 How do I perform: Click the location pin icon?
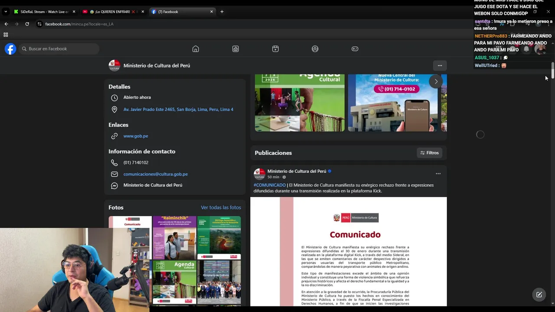pyautogui.click(x=114, y=110)
